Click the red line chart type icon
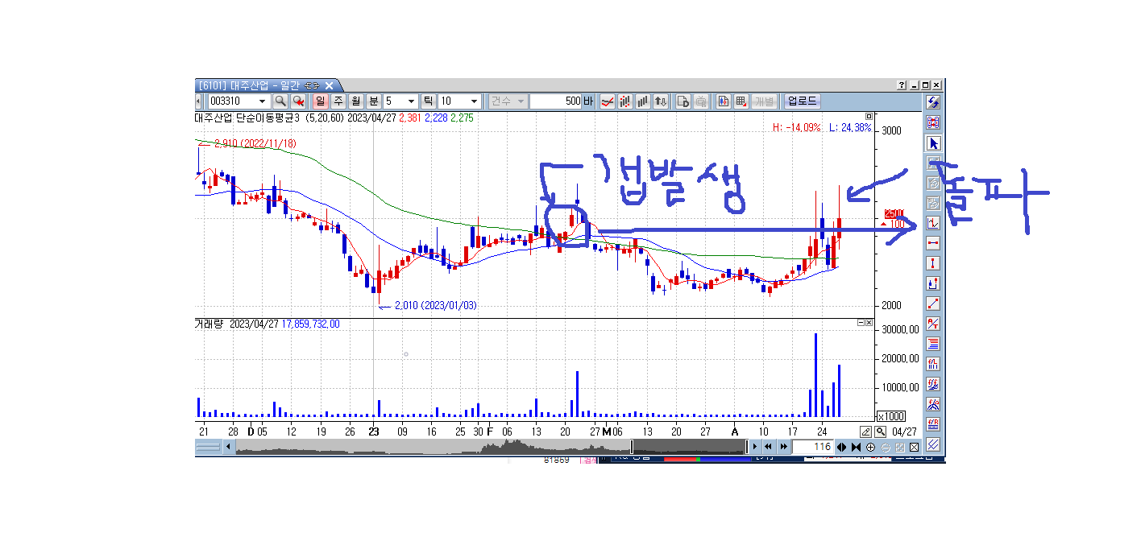This screenshot has height=541, width=1141. pyautogui.click(x=608, y=101)
